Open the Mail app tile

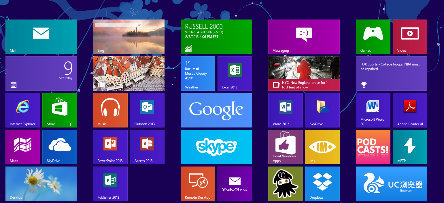[41, 36]
